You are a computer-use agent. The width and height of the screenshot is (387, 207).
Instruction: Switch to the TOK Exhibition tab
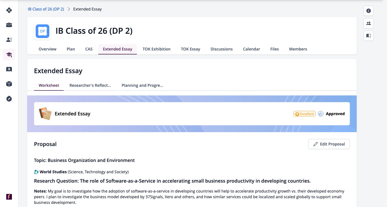point(156,49)
